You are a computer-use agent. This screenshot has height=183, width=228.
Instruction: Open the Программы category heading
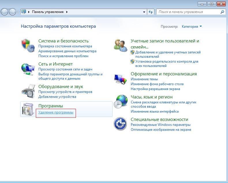tap(51, 106)
